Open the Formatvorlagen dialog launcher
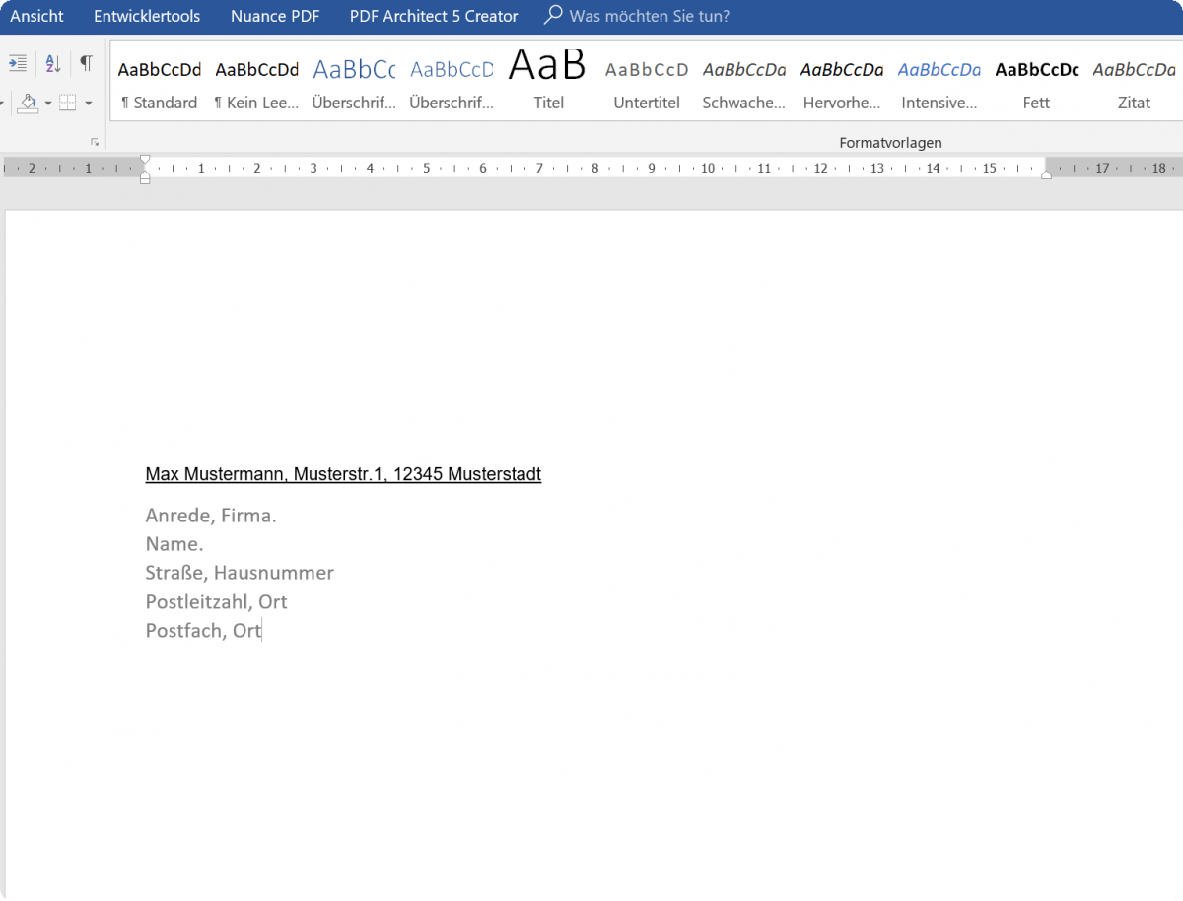Viewport: 1183px width, 901px height. tap(95, 142)
